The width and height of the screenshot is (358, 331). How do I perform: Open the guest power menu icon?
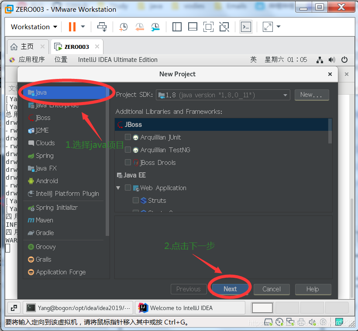coord(344,60)
